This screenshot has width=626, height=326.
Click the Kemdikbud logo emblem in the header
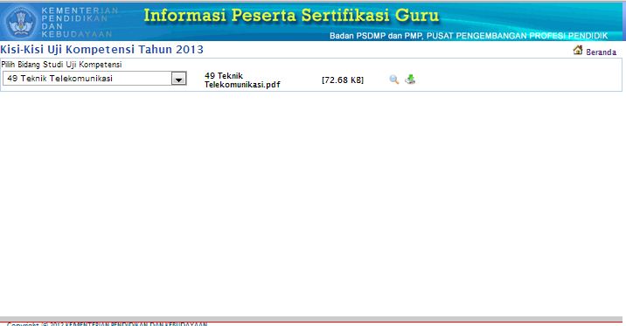pyautogui.click(x=21, y=22)
